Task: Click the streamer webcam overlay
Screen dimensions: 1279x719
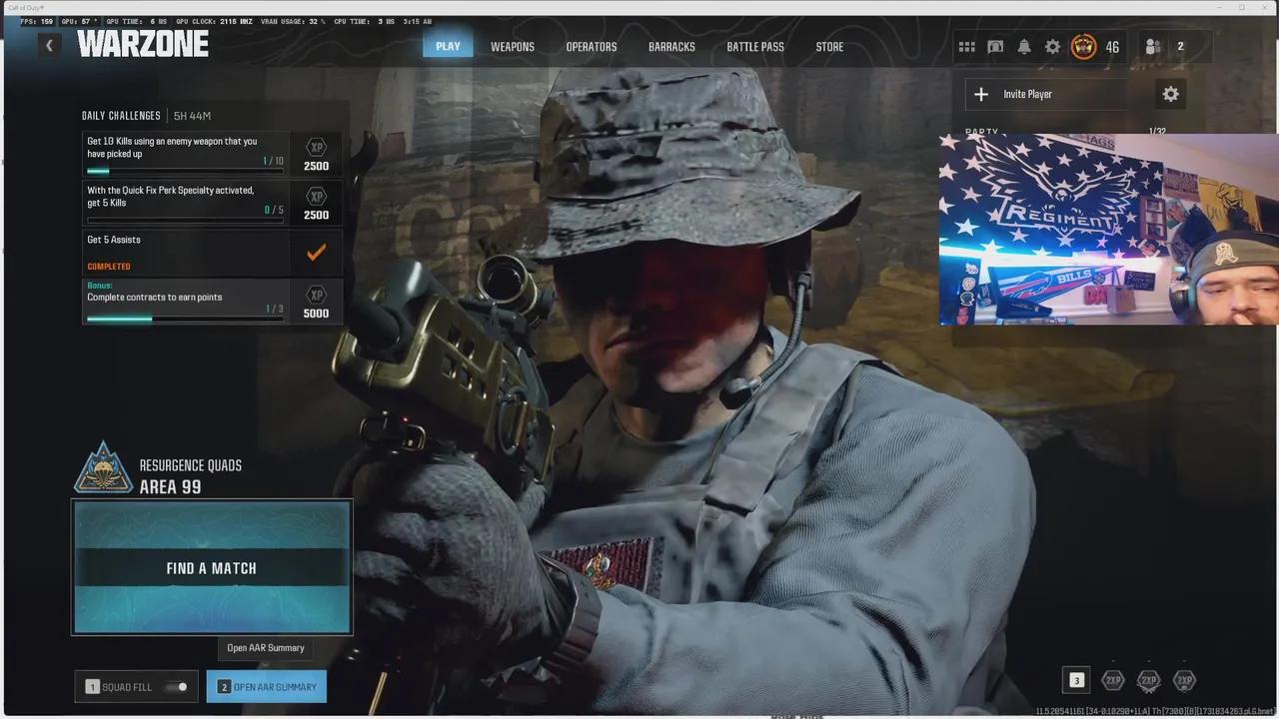Action: (x=1109, y=230)
